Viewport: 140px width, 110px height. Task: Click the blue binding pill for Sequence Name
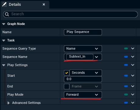click(x=126, y=57)
